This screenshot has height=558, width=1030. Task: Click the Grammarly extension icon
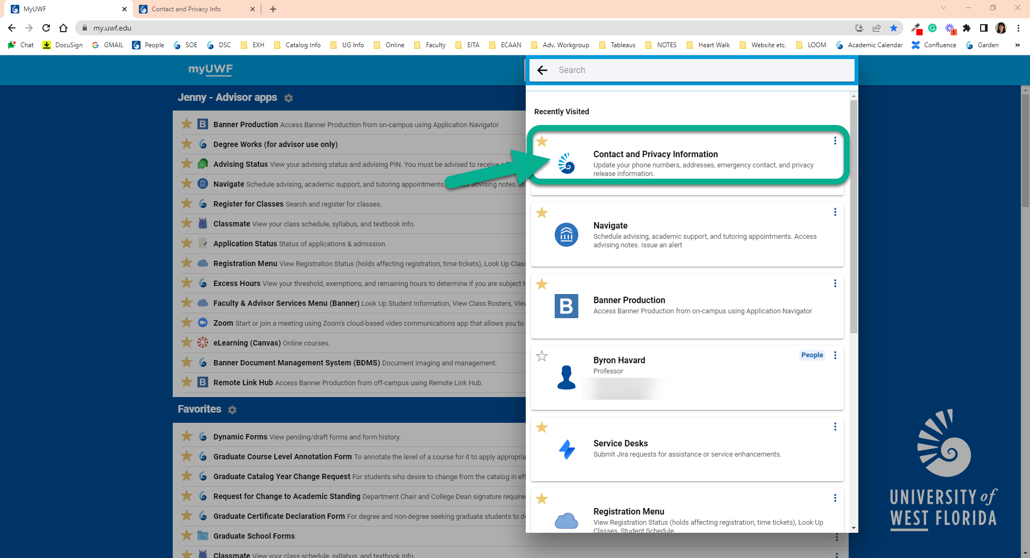coord(932,28)
